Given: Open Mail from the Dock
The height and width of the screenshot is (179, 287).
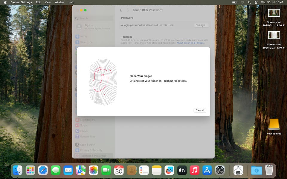Looking at the screenshot, I should click(x=68, y=170).
